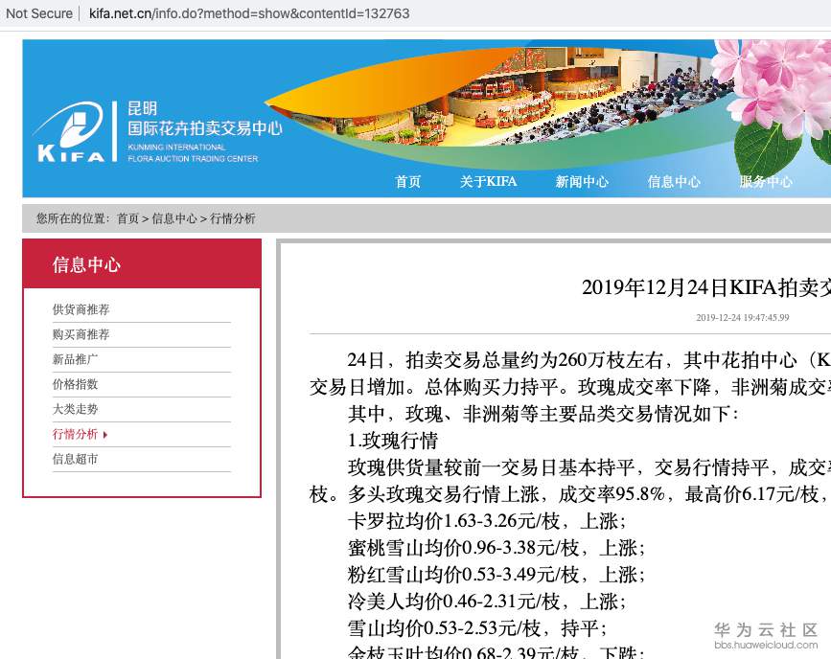Open 供货商推荐 in the sidebar

(x=81, y=309)
